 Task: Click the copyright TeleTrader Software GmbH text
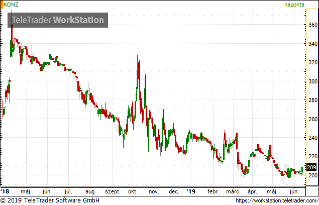50,200
